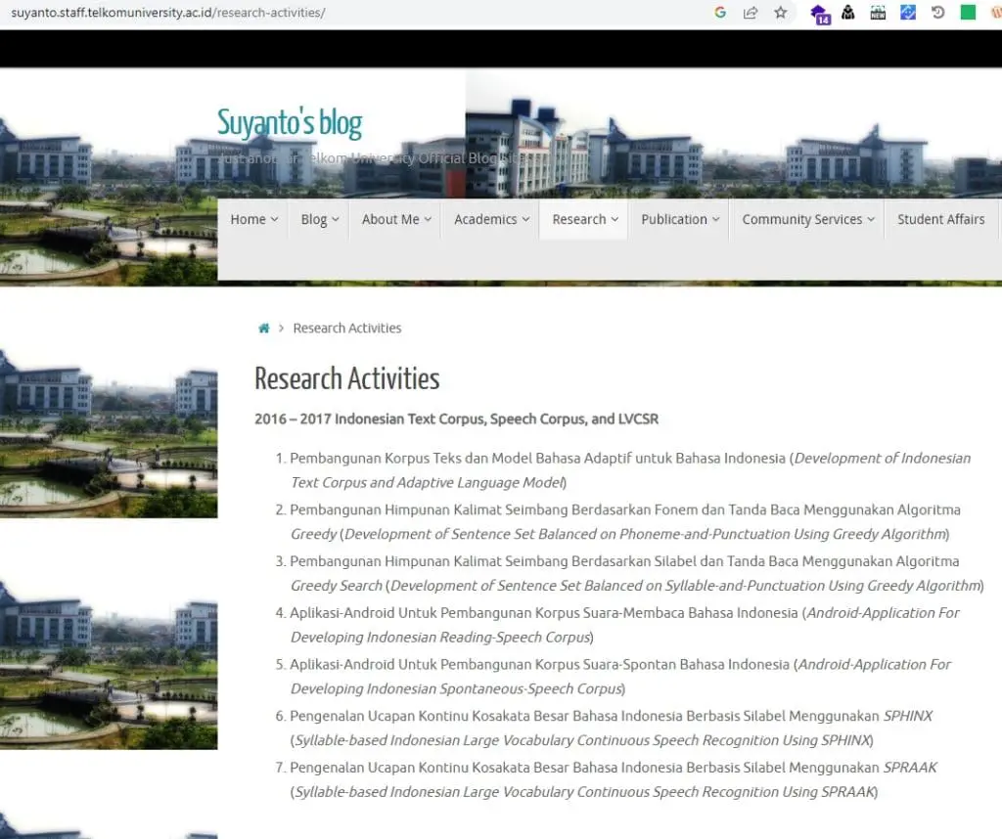This screenshot has width=1002, height=839.
Task: Click the blue square extension icon
Action: 908,12
